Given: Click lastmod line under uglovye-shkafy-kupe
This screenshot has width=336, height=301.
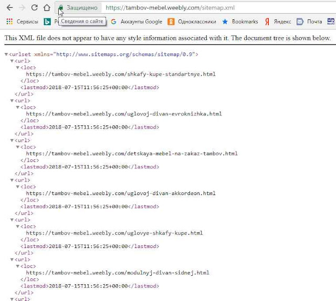Looking at the screenshot, I should [x=90, y=246].
